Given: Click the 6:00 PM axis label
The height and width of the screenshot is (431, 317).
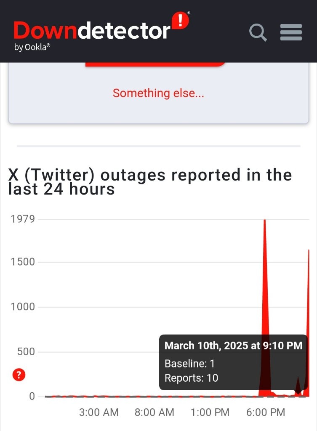Looking at the screenshot, I should (x=266, y=412).
